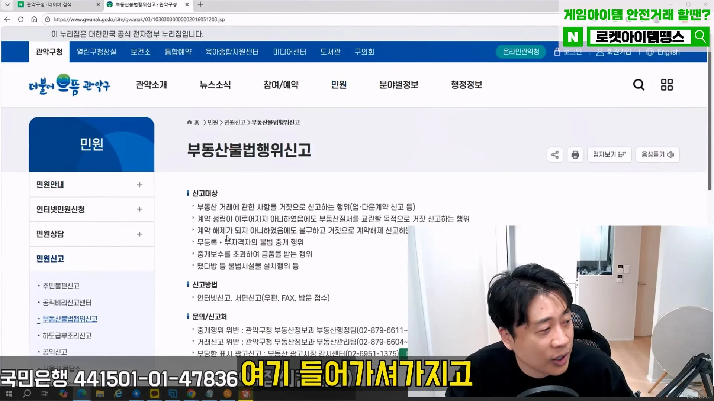Screen dimensions: 714x401
Task: Click the 민원신고 breadcrumb link
Action: 235,123
